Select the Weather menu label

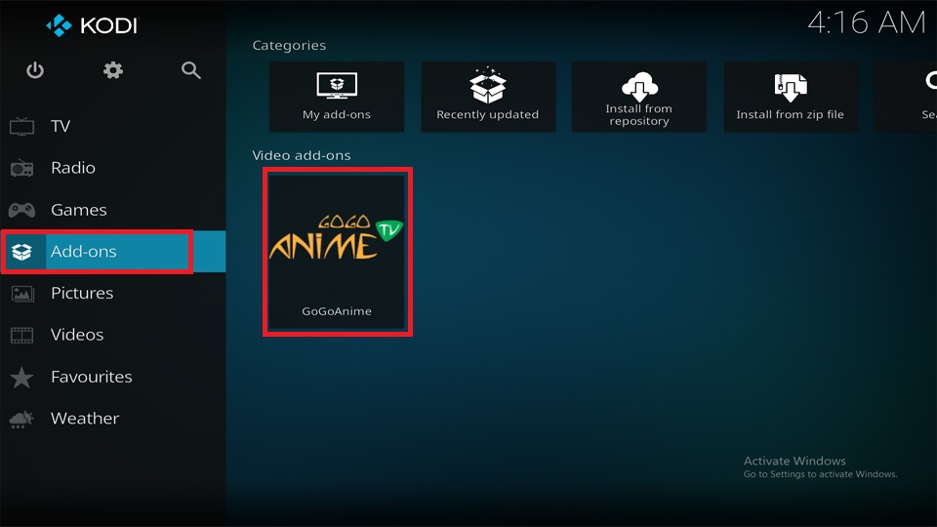tap(85, 419)
